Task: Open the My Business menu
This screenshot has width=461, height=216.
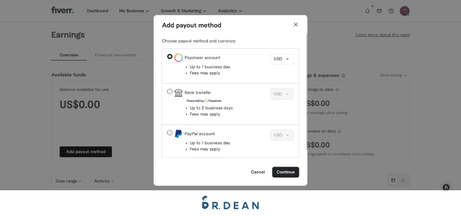Action: [134, 11]
